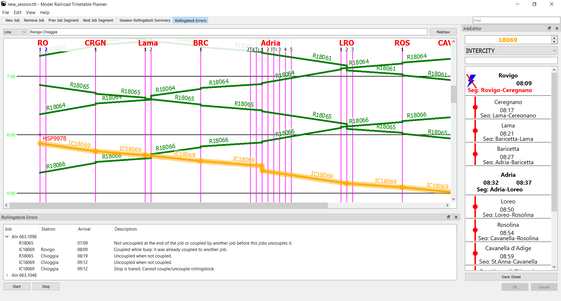This screenshot has height=301, width=561.
Task: Click the Adria station header on graph
Action: 271,43
